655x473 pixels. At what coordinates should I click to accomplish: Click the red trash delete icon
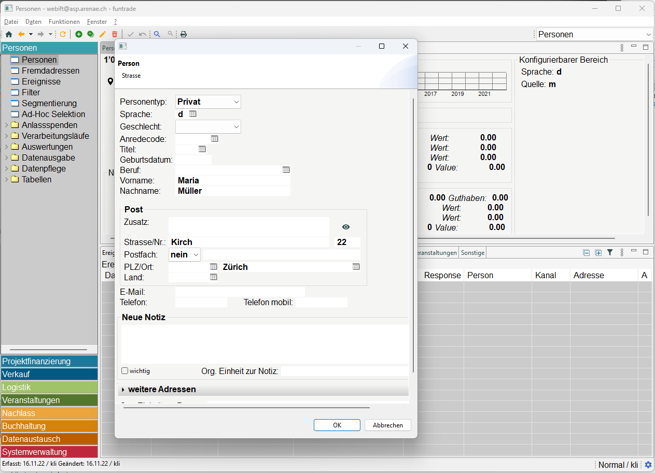point(115,34)
